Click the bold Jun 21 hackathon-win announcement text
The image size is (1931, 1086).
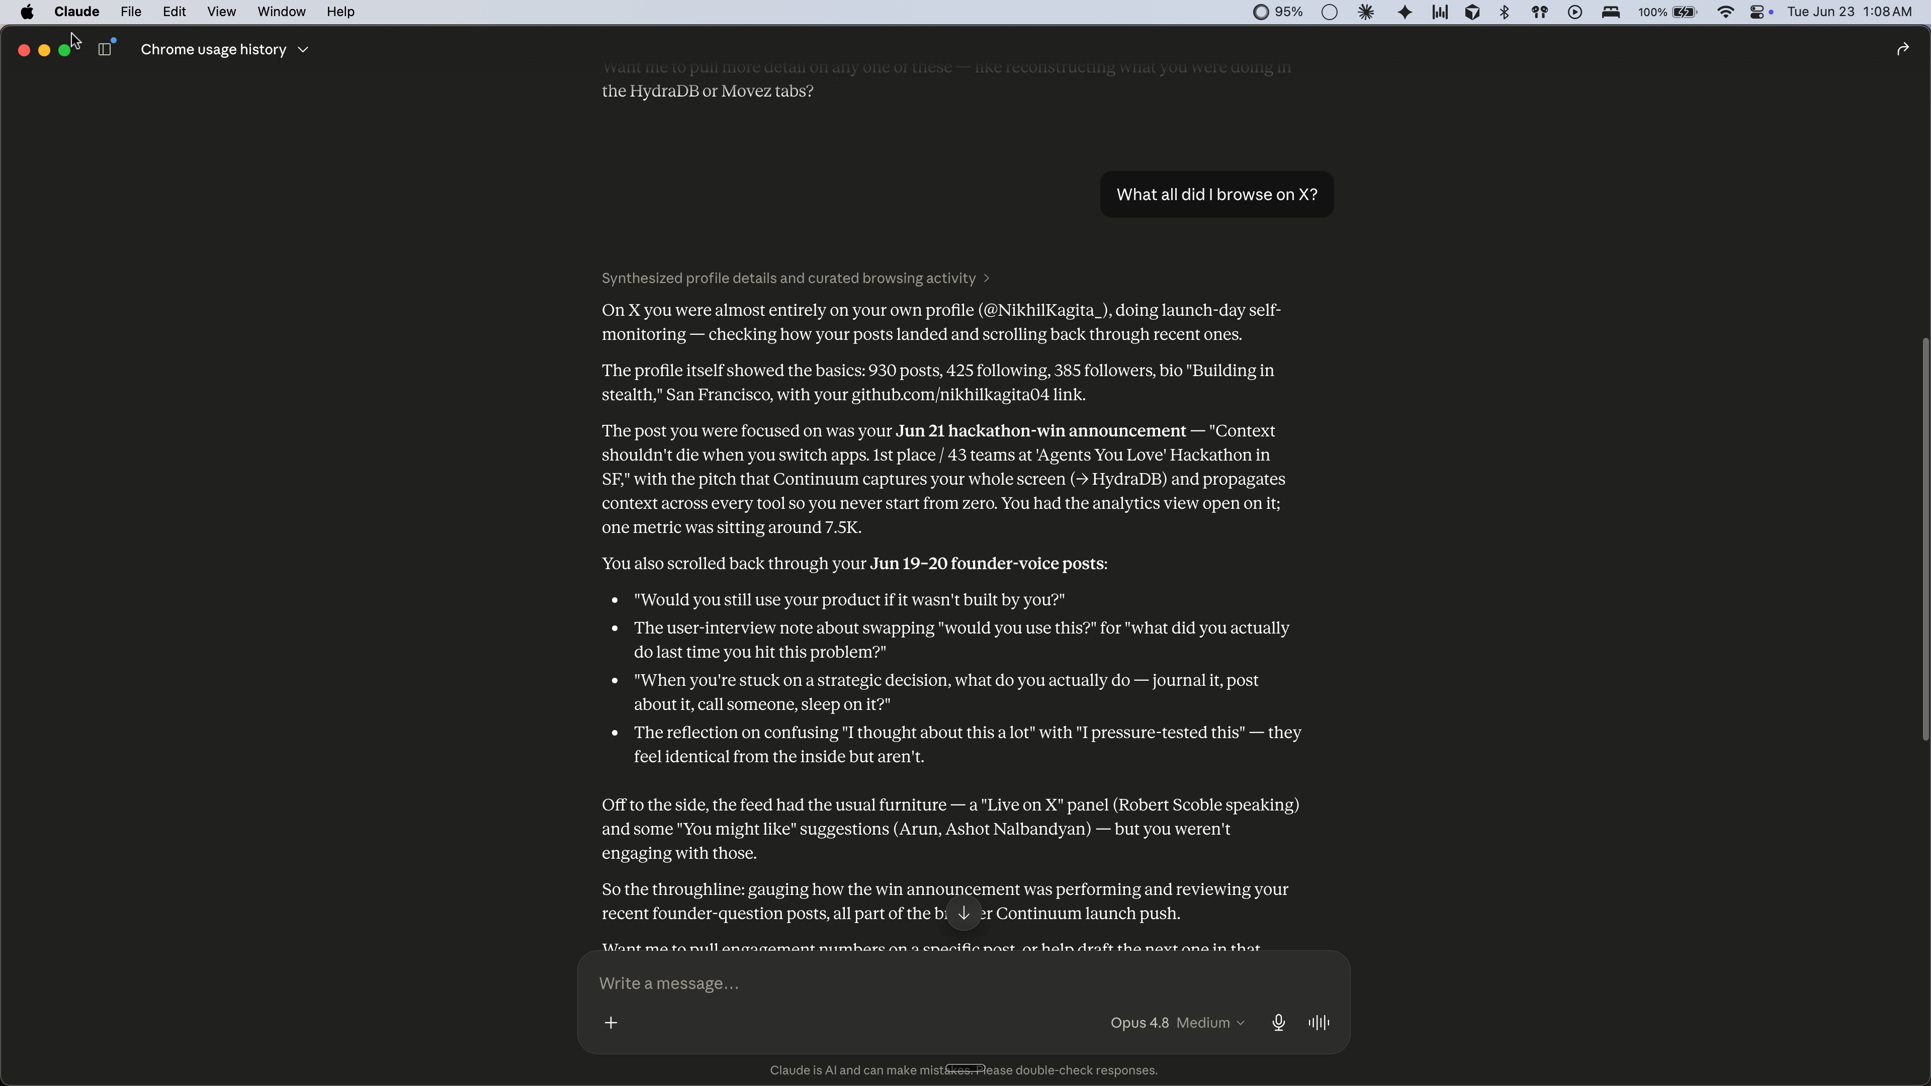1040,431
